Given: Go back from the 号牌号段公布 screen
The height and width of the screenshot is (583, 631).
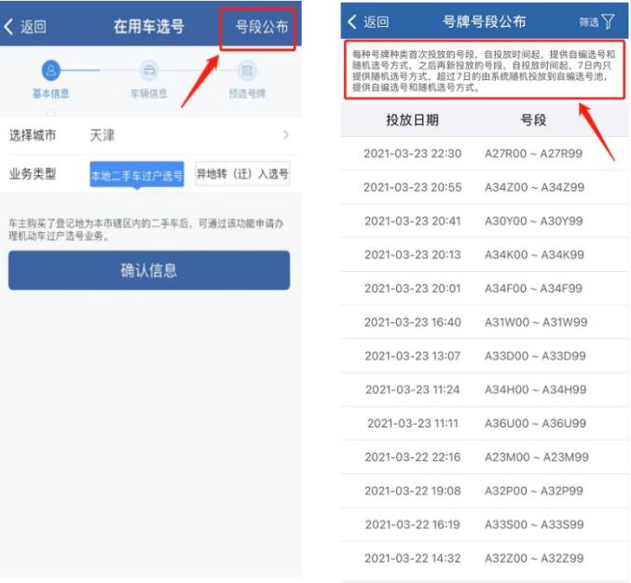Looking at the screenshot, I should pos(368,21).
